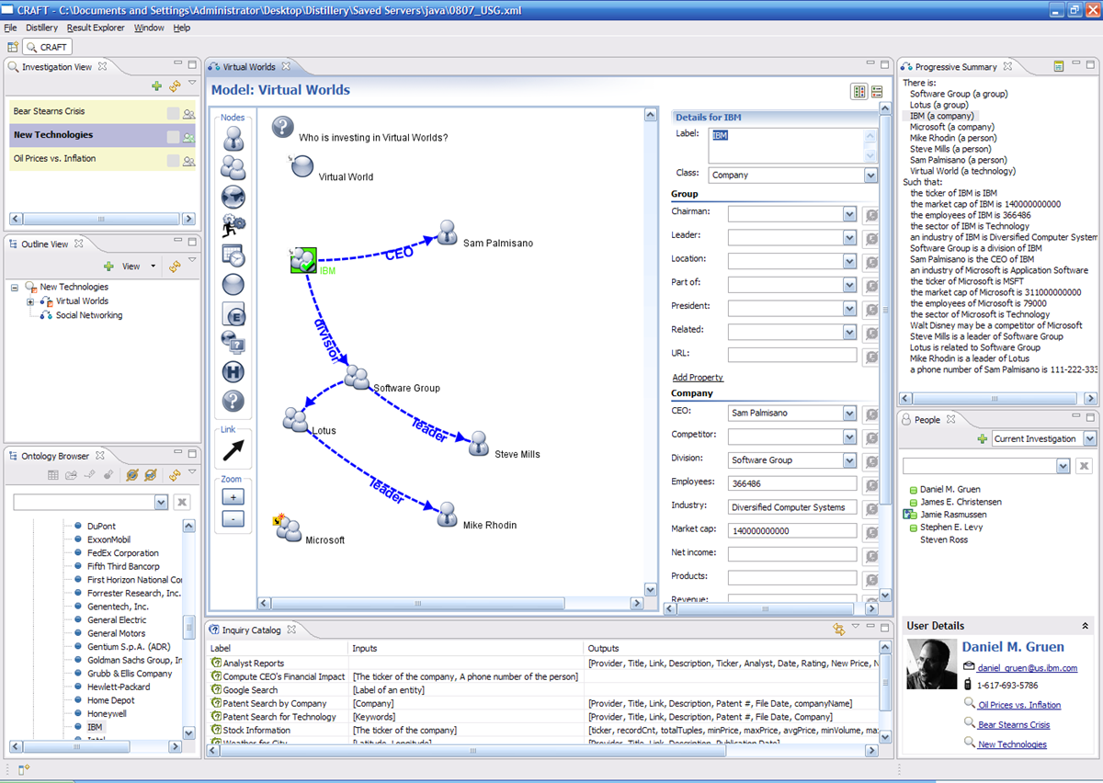The height and width of the screenshot is (783, 1103).
Task: Open the File menu
Action: point(10,28)
